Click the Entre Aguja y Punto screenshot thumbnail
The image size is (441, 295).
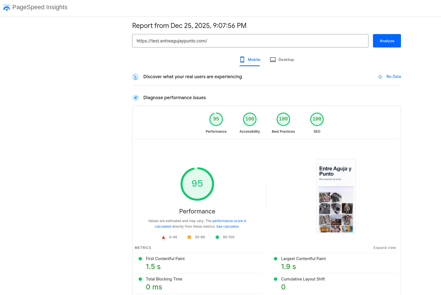point(336,196)
